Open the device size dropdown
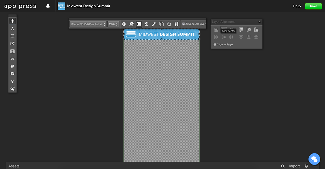325x169 pixels. pyautogui.click(x=88, y=24)
